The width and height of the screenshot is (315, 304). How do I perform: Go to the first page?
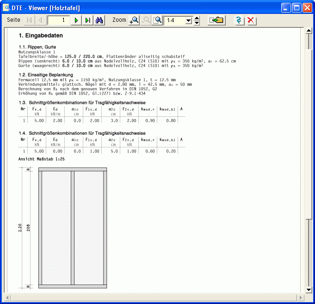(x=30, y=20)
